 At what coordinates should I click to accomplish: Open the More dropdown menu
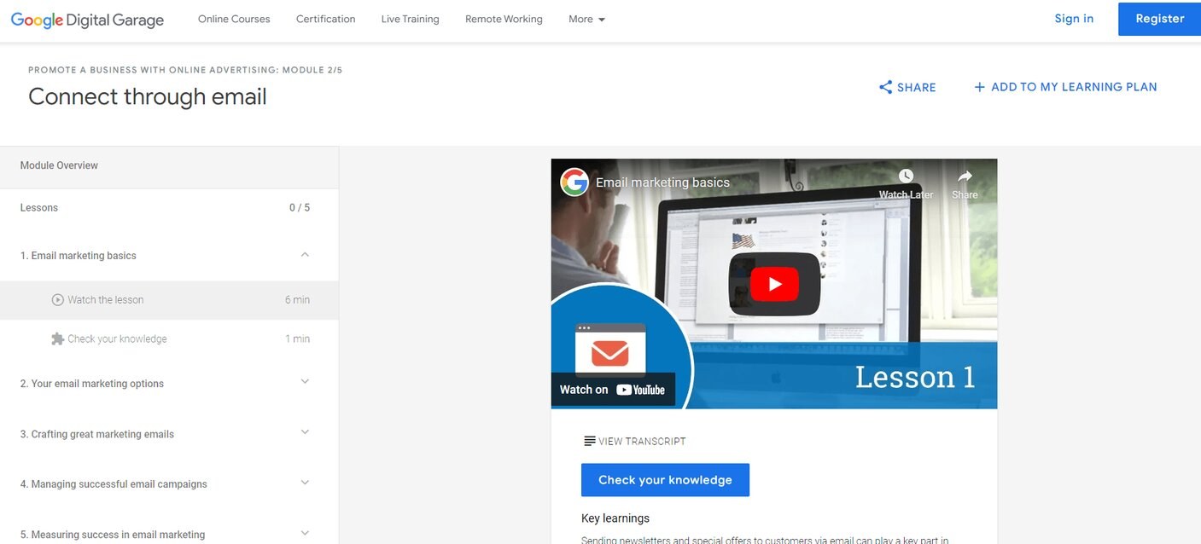click(586, 19)
